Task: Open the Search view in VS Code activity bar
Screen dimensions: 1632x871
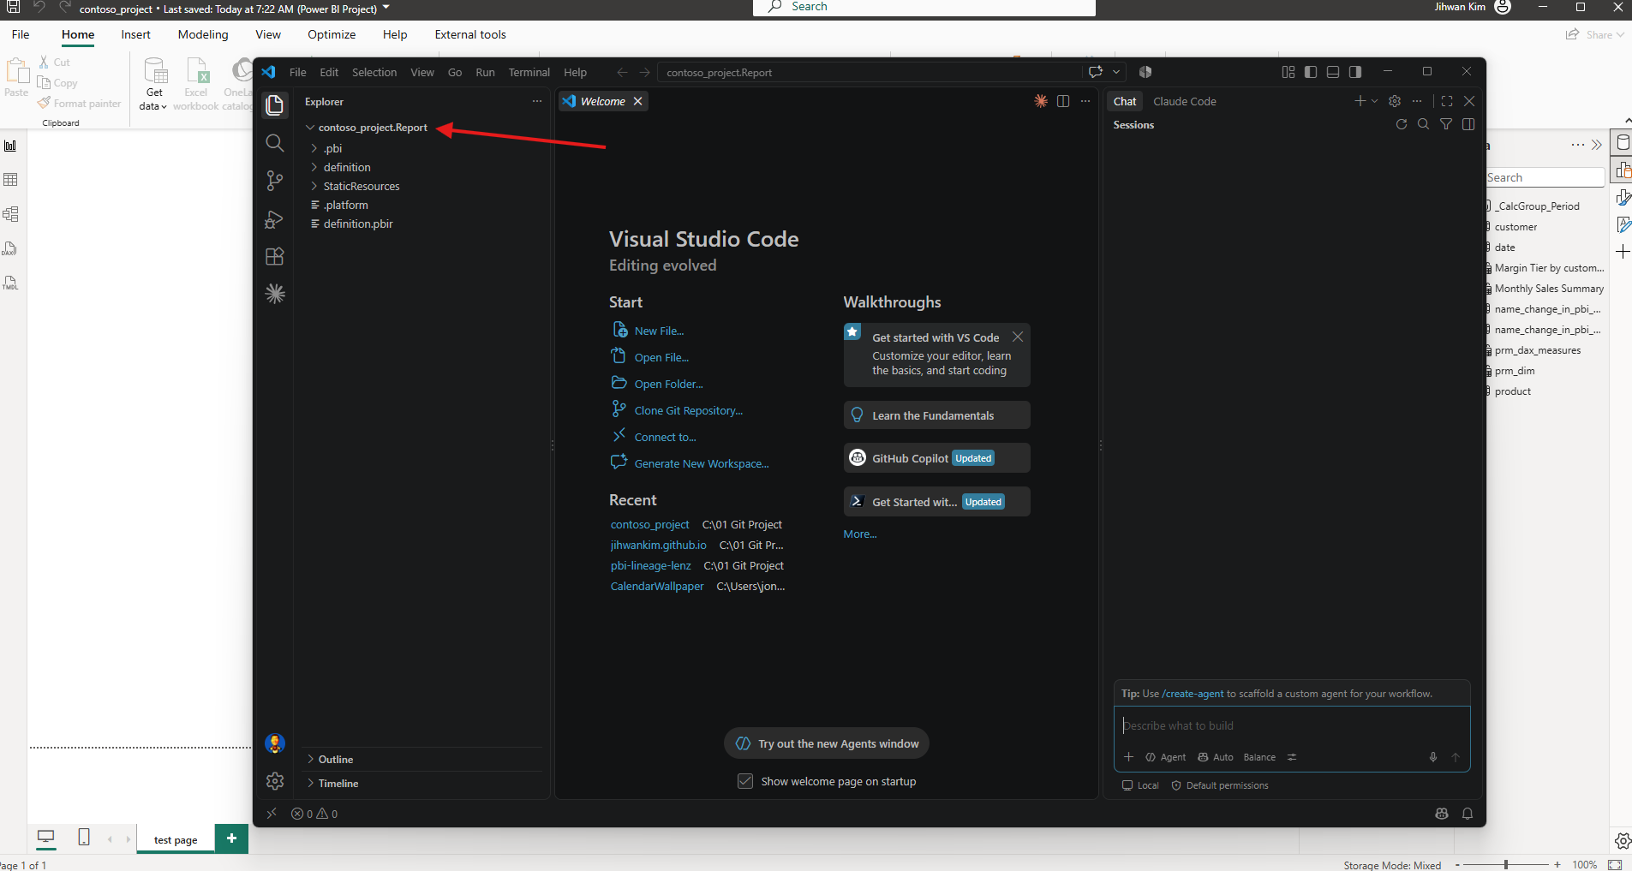Action: [x=275, y=143]
